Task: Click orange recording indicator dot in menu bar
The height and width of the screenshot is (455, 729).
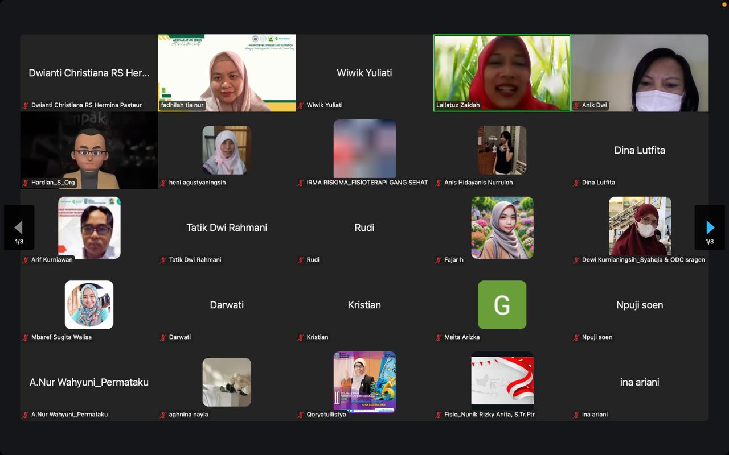Action: (x=724, y=4)
